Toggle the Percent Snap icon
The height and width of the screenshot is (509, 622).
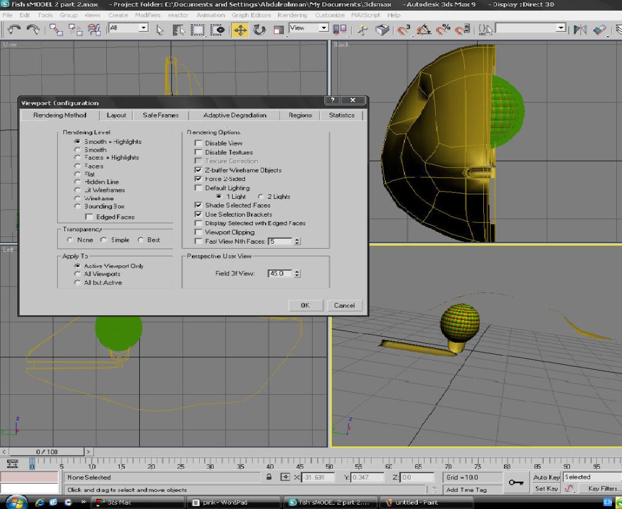(443, 30)
